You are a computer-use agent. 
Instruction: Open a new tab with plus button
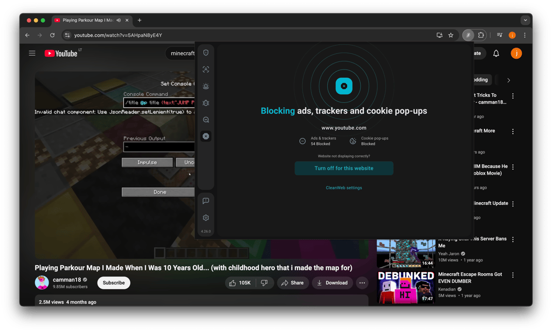tap(140, 20)
